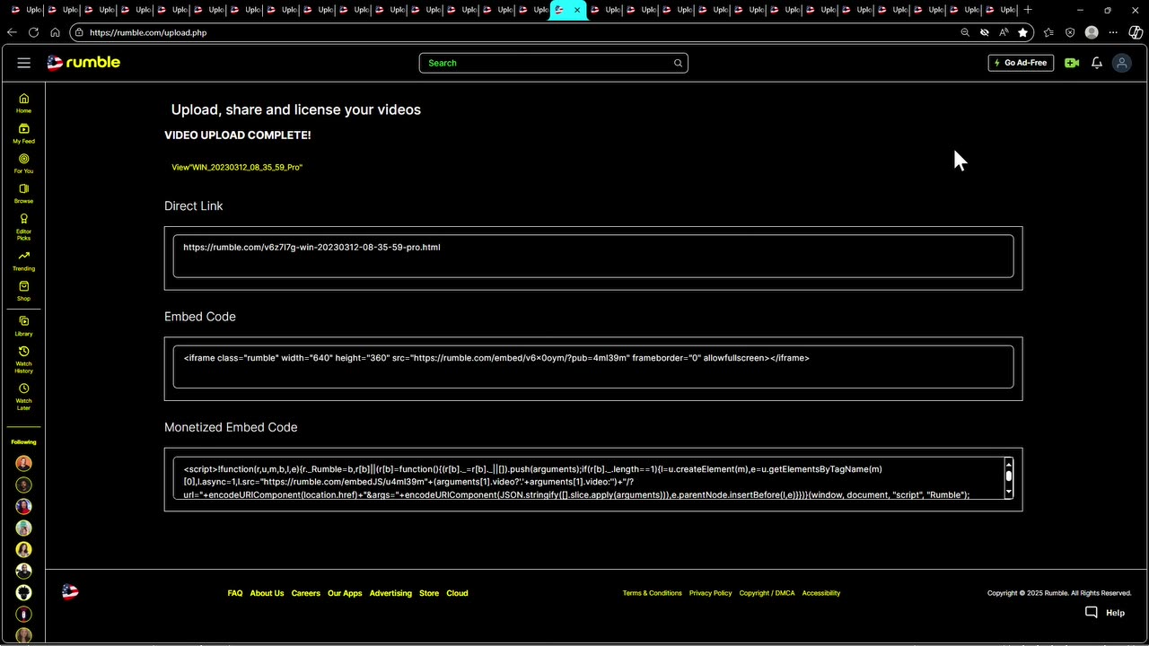
Task: Click the Rumble logo in header
Action: click(x=83, y=63)
